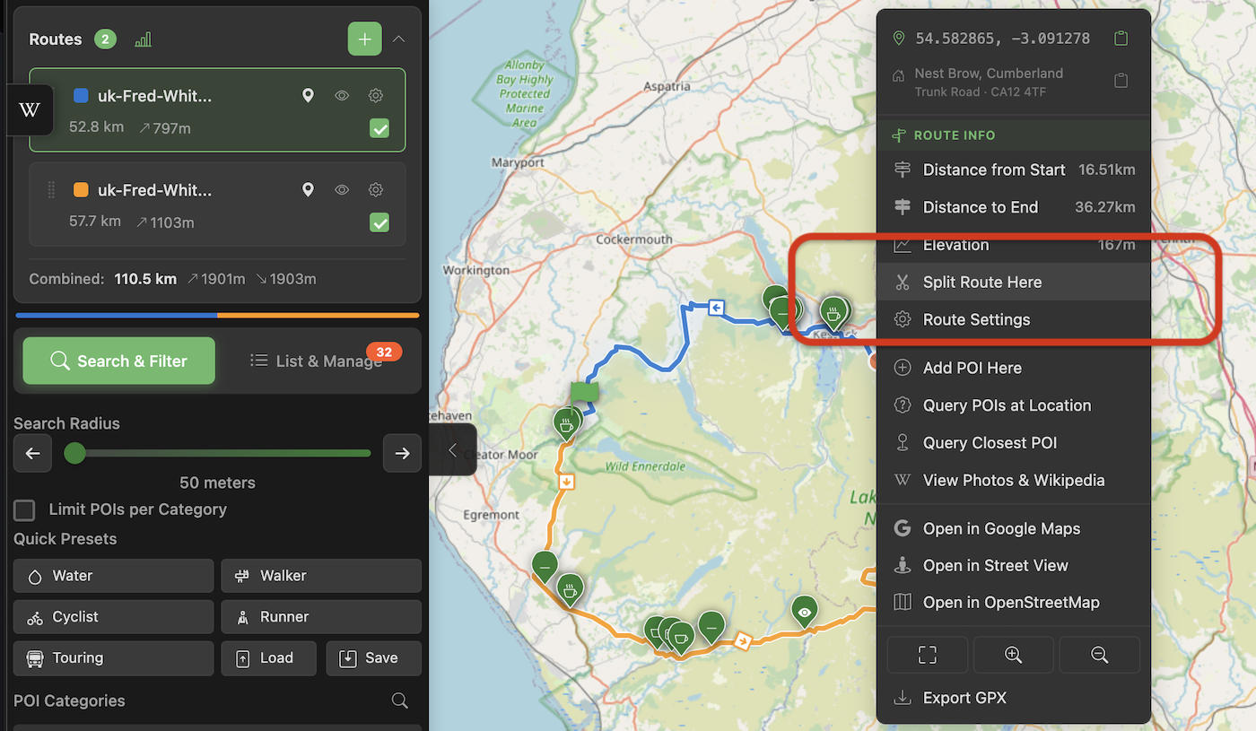Viewport: 1256px width, 731px height.
Task: Apply the Cyclist quick preset
Action: pyautogui.click(x=113, y=617)
